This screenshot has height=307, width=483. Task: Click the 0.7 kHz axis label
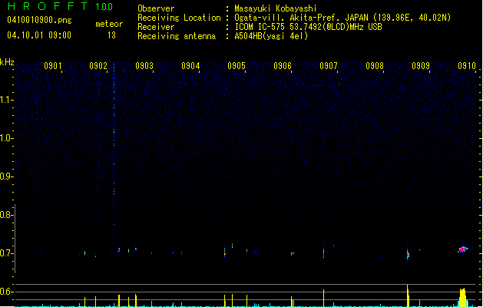tap(6, 253)
